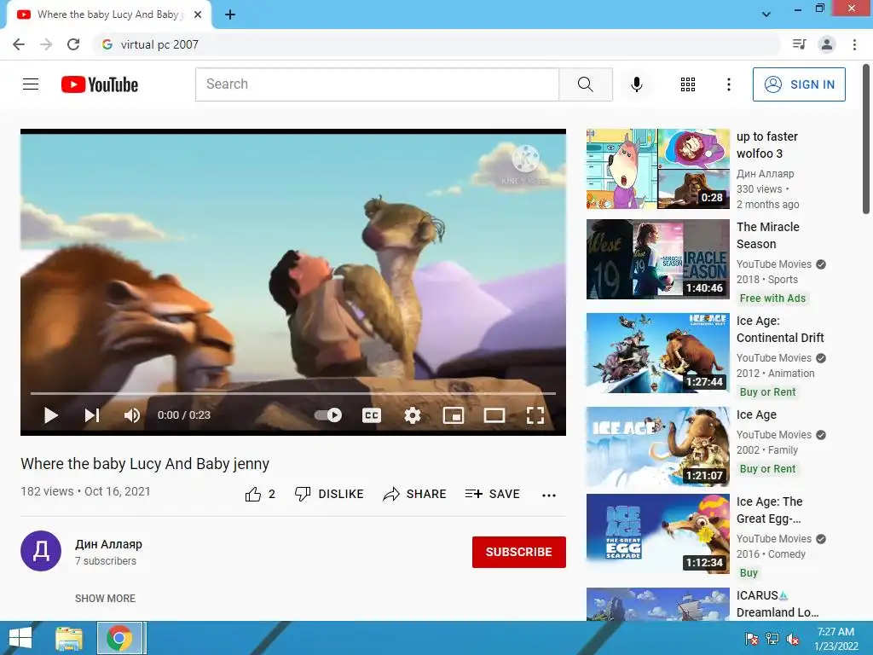Click 'Ice Age: Continental Drift' title
The height and width of the screenshot is (655, 873).
click(780, 329)
